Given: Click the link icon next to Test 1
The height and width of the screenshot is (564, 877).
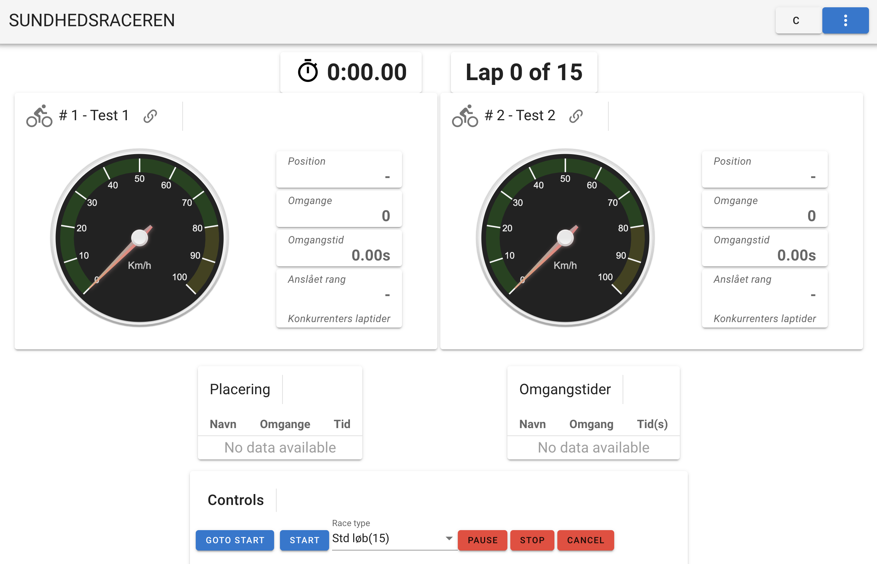Looking at the screenshot, I should (150, 116).
